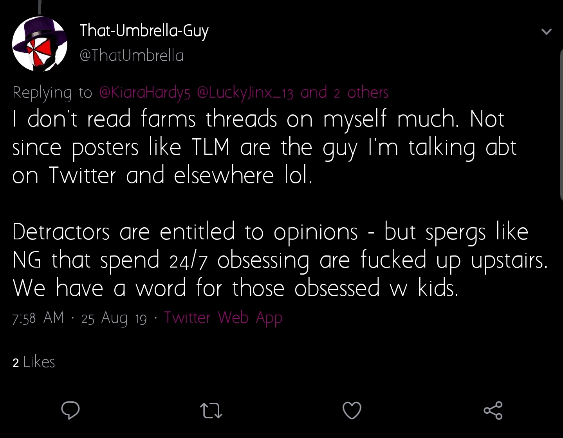Open the @LuckyJinx_13 mention link

point(245,92)
